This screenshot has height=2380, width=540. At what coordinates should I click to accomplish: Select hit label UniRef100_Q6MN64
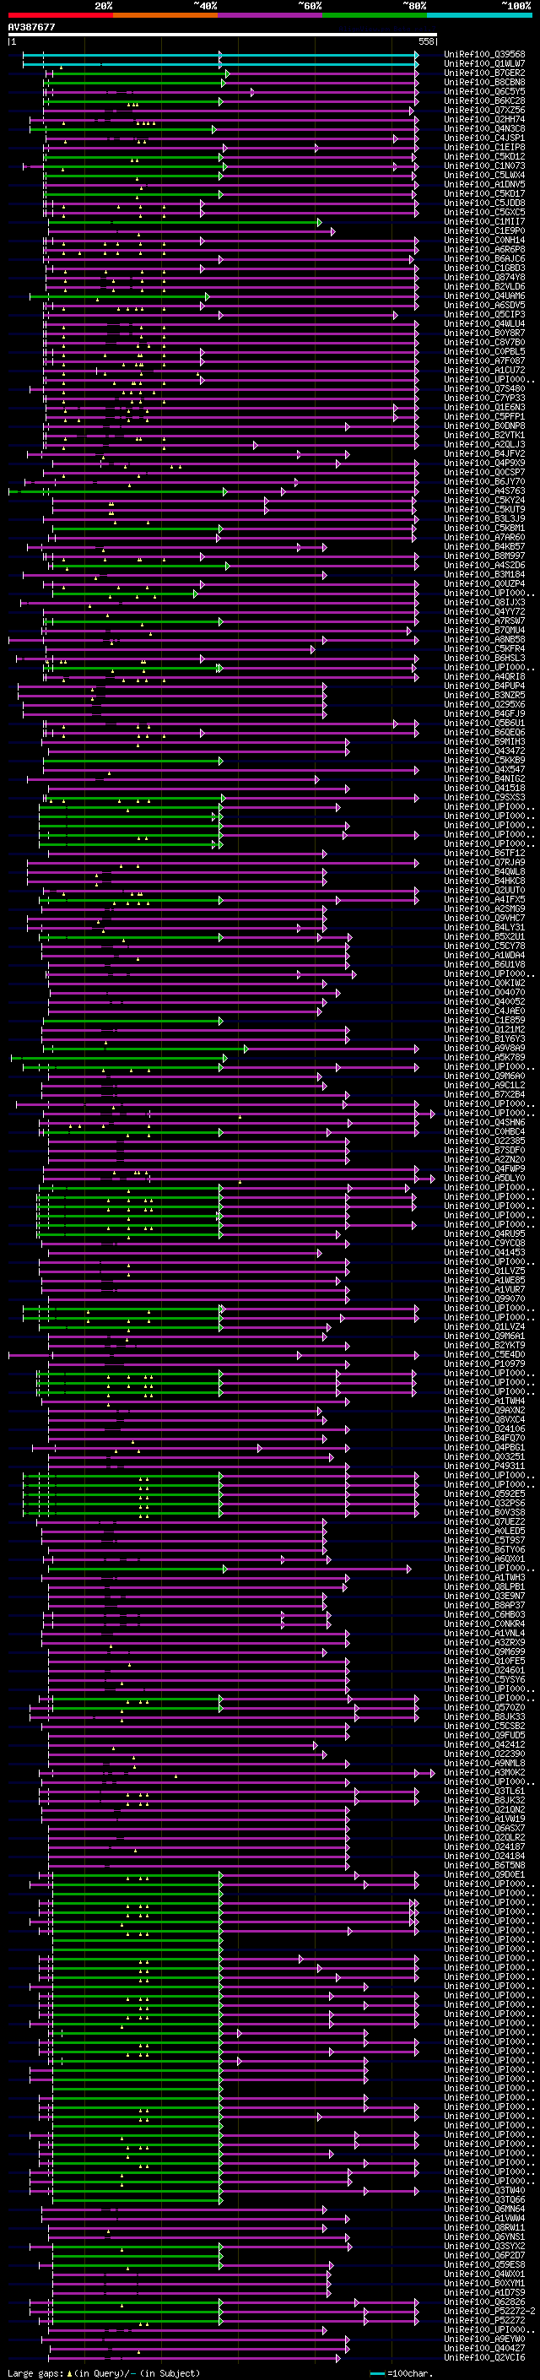click(483, 2208)
